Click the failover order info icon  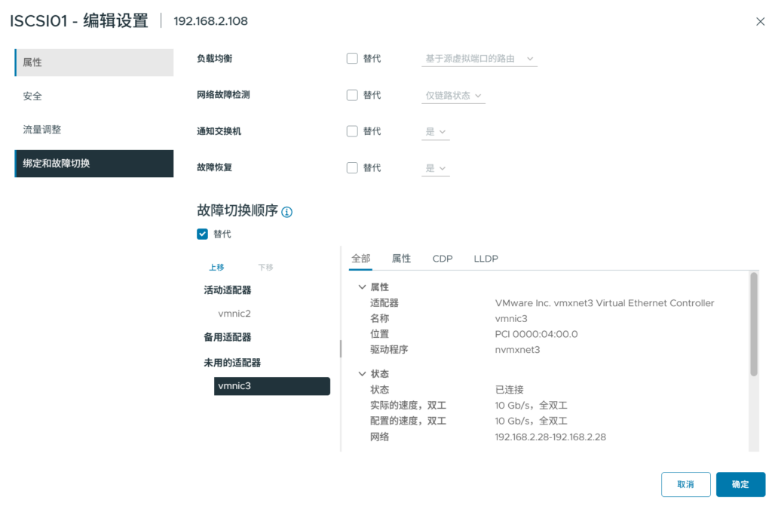point(286,213)
